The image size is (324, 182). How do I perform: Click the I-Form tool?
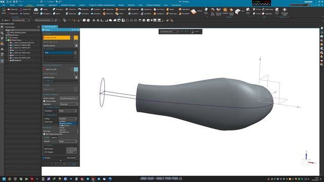(257, 14)
